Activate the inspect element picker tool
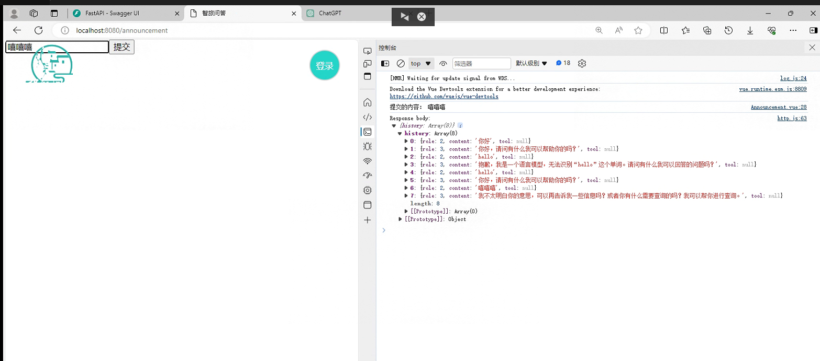The image size is (820, 361). coord(367,51)
